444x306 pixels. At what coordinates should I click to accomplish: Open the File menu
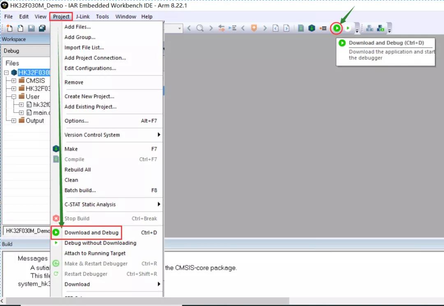[x=9, y=17]
